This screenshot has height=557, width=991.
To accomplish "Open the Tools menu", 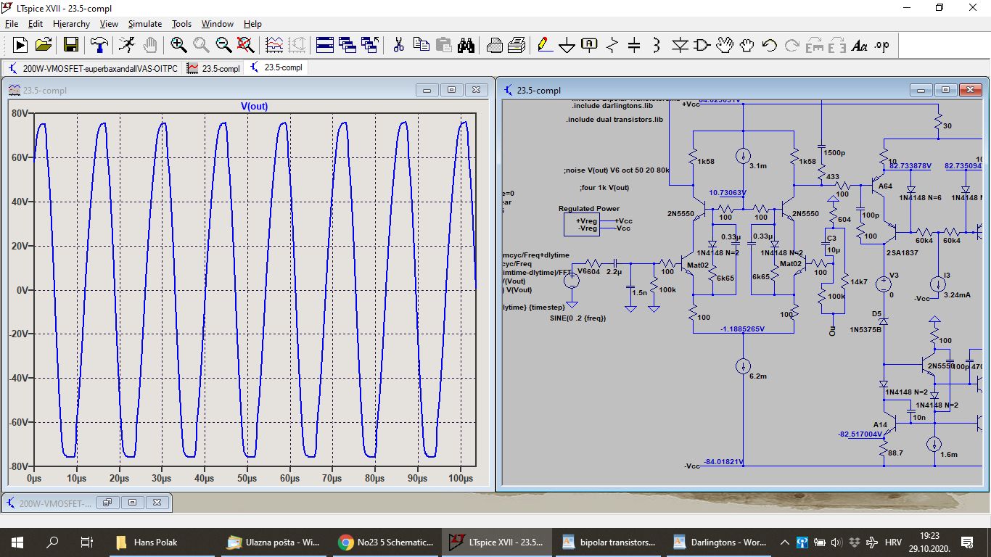I will (181, 24).
